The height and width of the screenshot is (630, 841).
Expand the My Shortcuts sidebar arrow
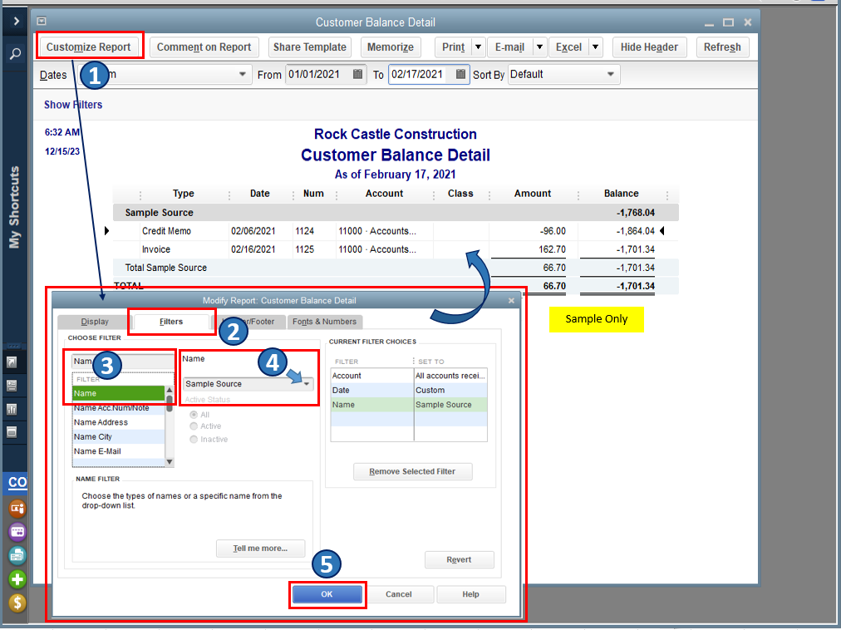tap(16, 21)
